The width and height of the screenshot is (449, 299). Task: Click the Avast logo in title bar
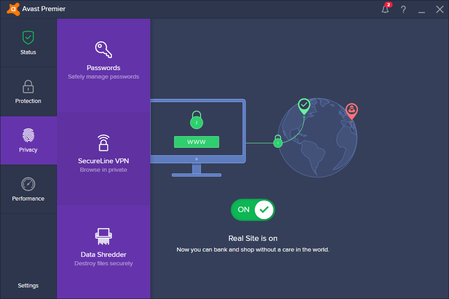13,9
